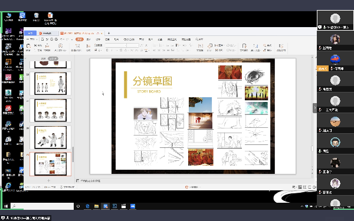
Task: Toggle the normal view button in status bar
Action: tap(300, 187)
